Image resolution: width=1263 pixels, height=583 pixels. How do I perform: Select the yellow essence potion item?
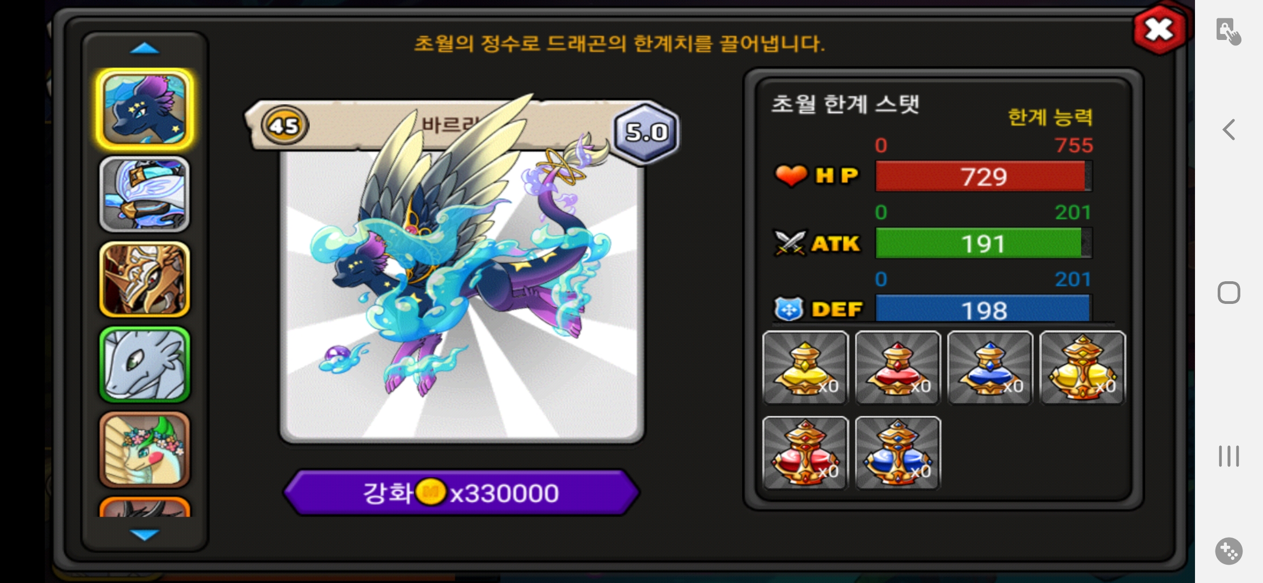click(x=805, y=368)
